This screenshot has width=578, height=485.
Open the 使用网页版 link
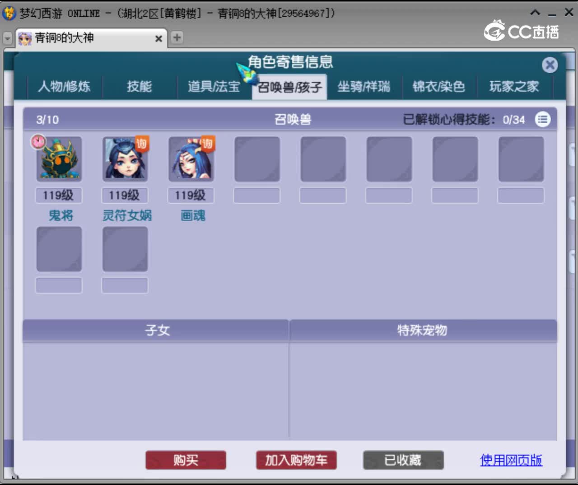pos(511,460)
